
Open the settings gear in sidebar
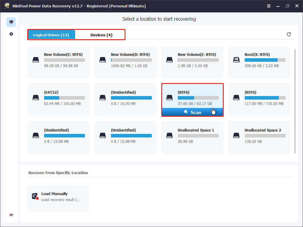[11, 34]
